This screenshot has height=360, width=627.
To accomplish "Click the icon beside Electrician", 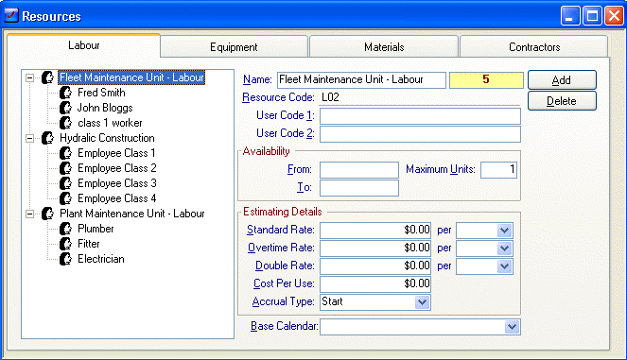I will [x=65, y=259].
